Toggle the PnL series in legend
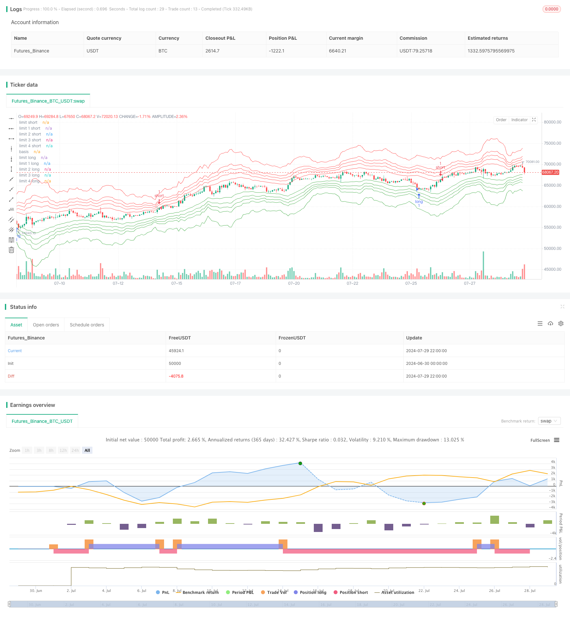Viewport: 570px width, 617px height. (x=163, y=592)
